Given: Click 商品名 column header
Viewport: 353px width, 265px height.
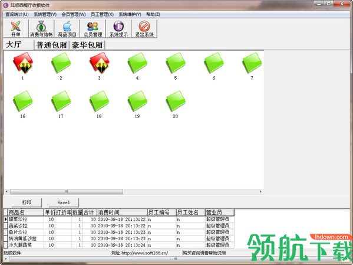Looking at the screenshot, I should point(26,212).
